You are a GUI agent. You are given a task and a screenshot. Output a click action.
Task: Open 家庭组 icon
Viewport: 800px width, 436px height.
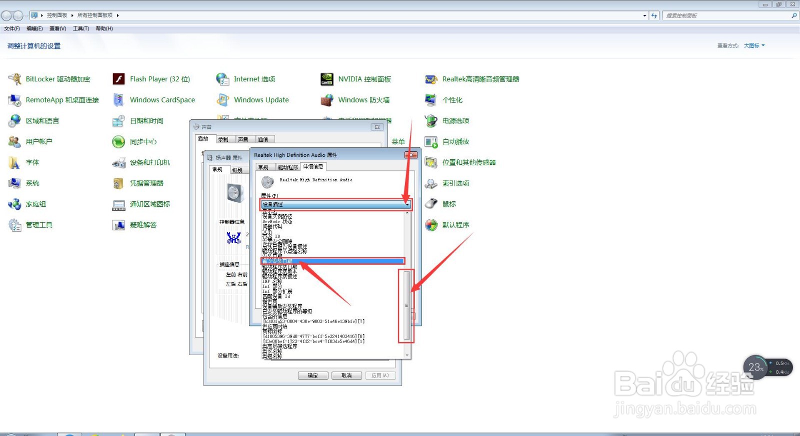[15, 204]
